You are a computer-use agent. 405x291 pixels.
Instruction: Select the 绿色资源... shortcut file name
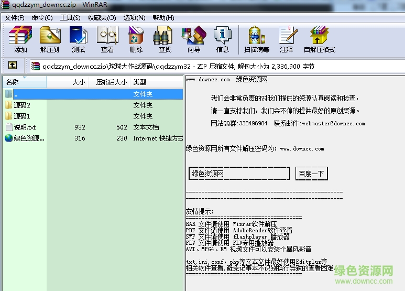click(29, 138)
